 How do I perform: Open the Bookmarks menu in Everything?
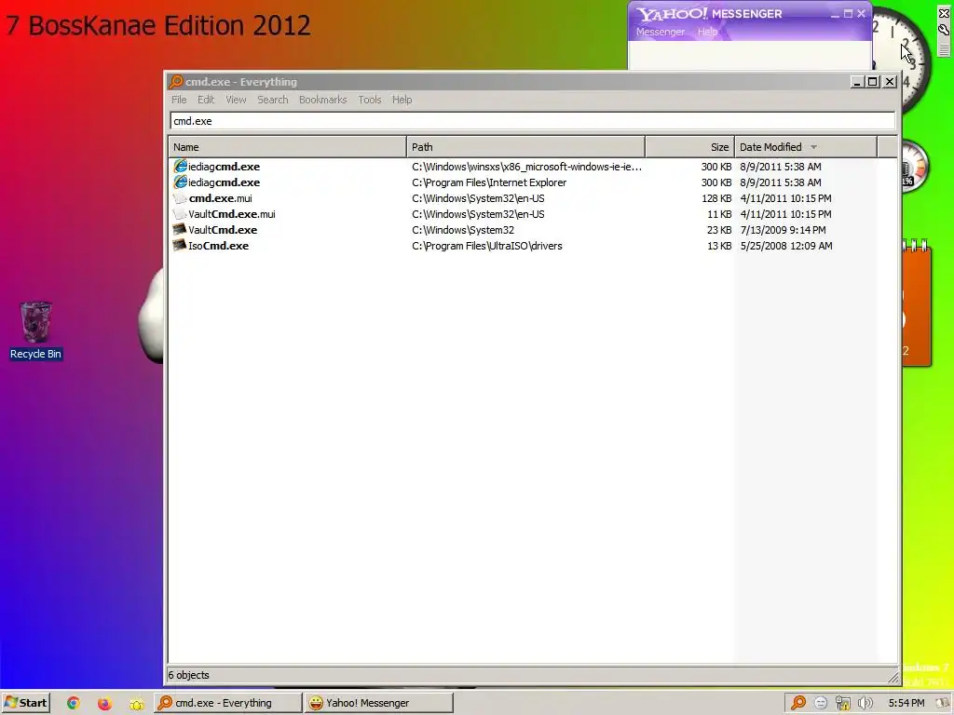click(322, 100)
